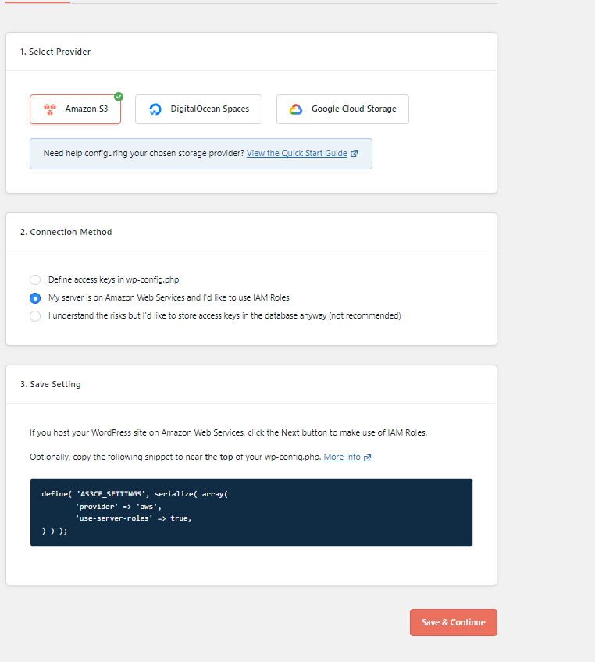The width and height of the screenshot is (595, 662).
Task: Click the DigitalOcean Spaces logo icon
Action: (x=155, y=109)
